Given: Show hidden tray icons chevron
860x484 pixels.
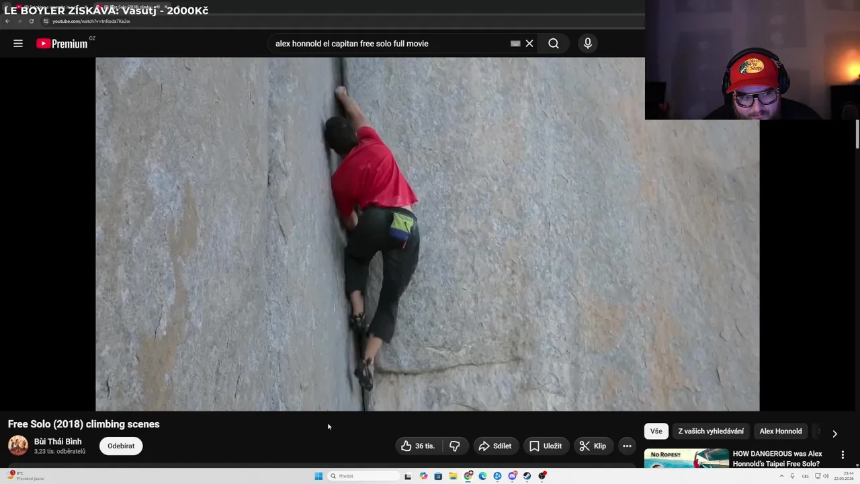Looking at the screenshot, I should 781,476.
